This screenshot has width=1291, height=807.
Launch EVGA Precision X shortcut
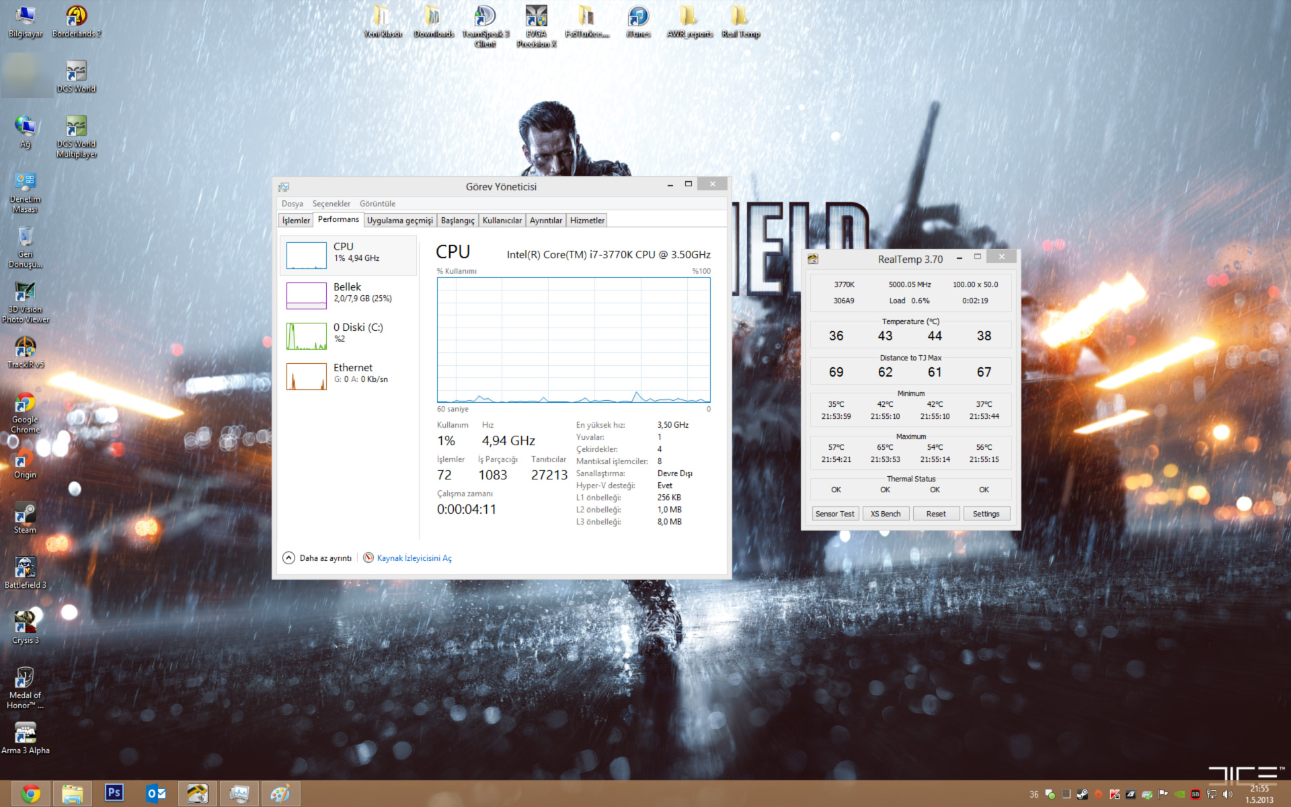(536, 26)
